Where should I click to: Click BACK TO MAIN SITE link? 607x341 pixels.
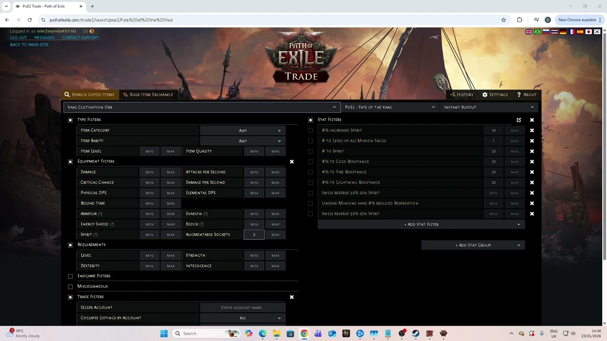click(x=29, y=45)
